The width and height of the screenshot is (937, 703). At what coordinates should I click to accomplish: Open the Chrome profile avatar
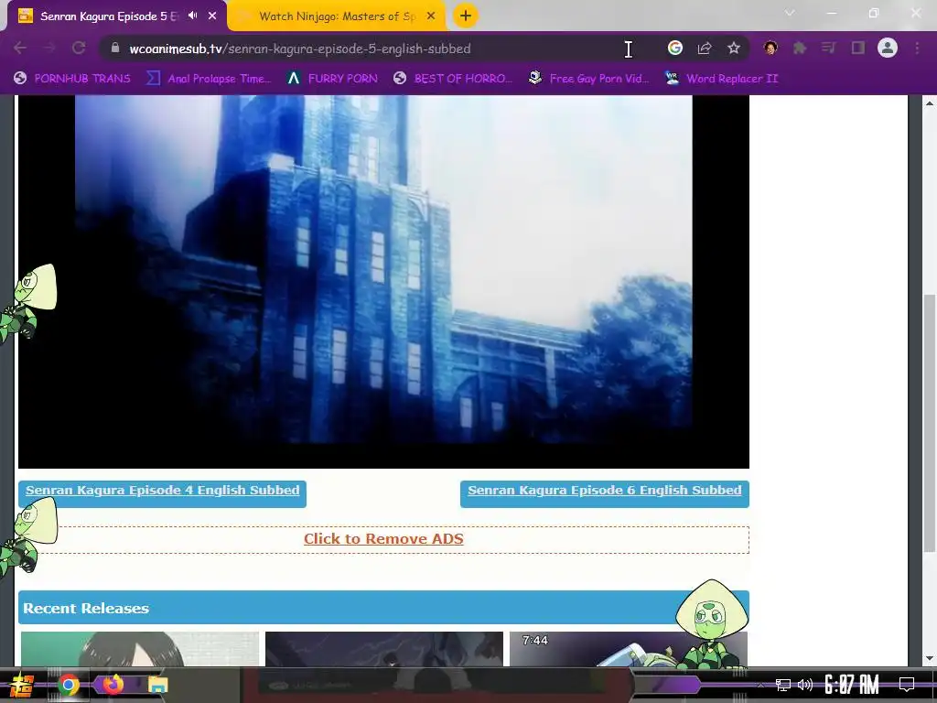click(x=888, y=48)
